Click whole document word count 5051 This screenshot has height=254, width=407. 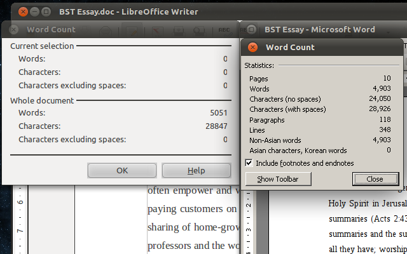tap(219, 113)
